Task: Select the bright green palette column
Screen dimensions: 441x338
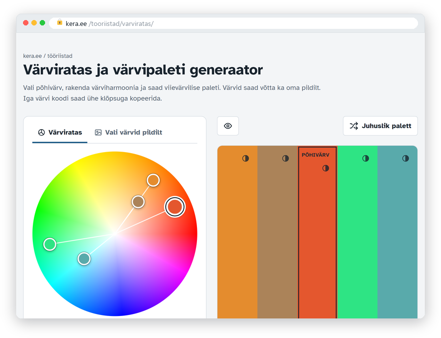Action: [358, 232]
